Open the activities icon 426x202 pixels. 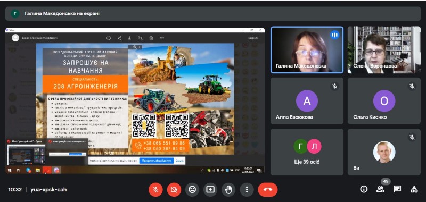(x=414, y=189)
